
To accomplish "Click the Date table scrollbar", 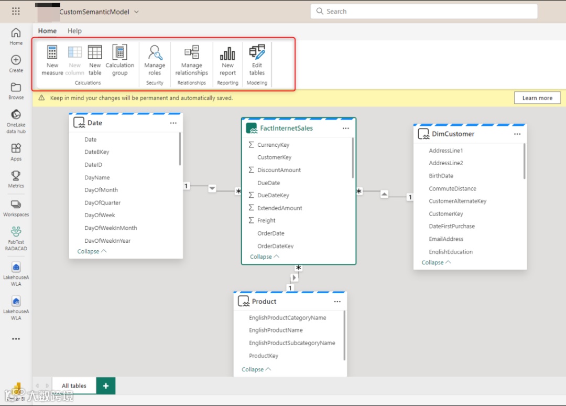I will click(180, 149).
